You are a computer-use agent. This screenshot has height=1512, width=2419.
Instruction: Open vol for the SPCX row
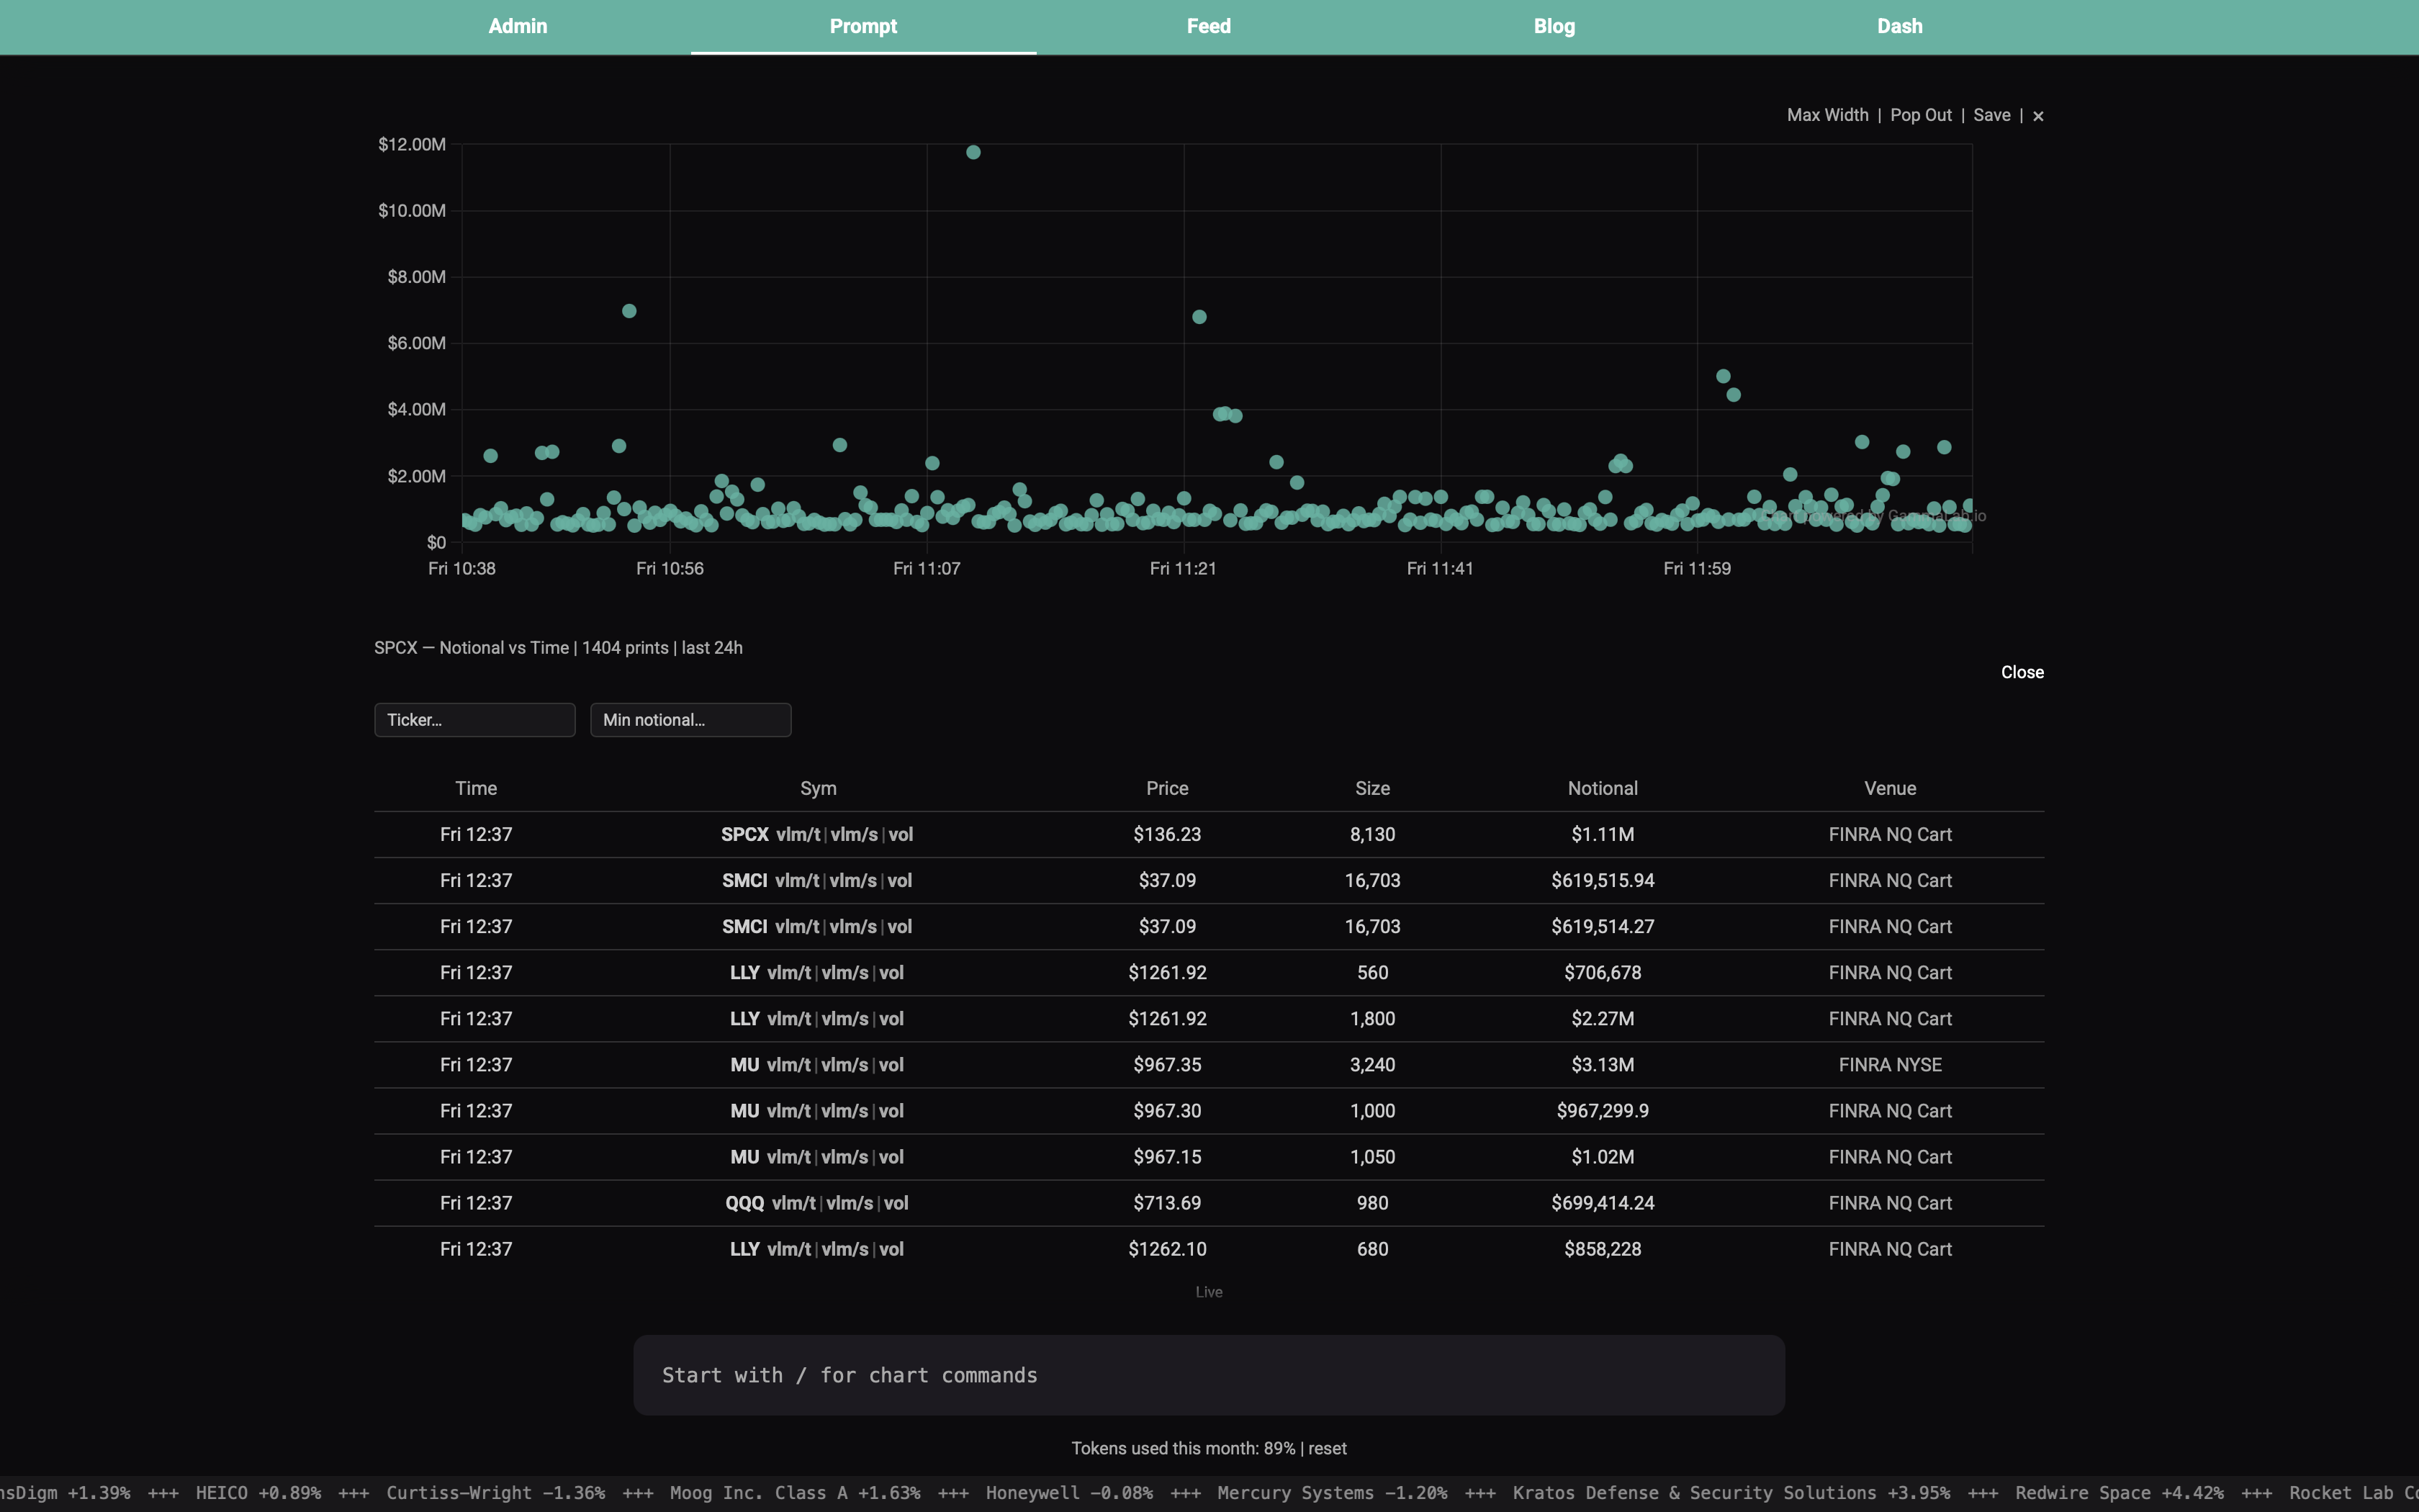point(901,834)
